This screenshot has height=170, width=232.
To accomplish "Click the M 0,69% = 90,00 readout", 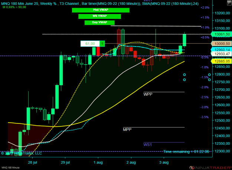I will pyautogui.click(x=14, y=7).
